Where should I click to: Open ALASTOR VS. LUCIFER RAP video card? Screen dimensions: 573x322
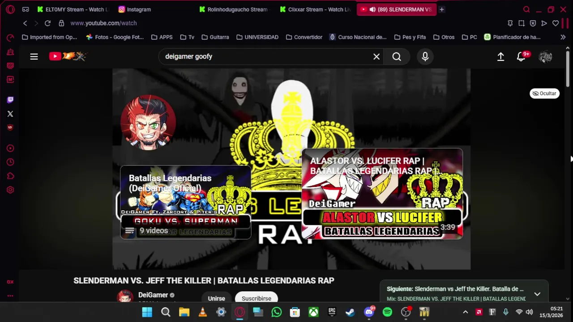click(382, 193)
